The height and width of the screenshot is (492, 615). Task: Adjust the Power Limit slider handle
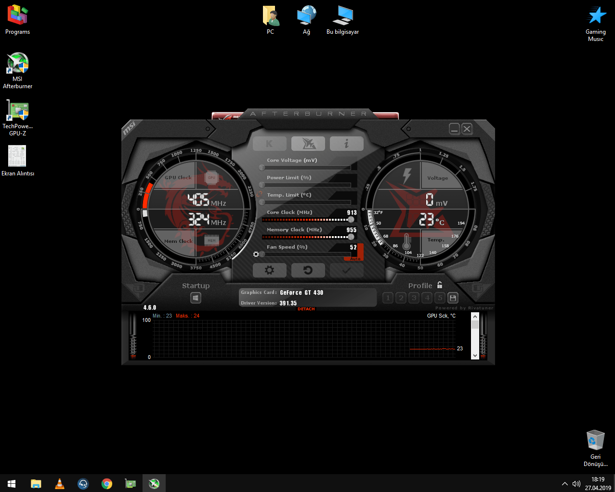tap(262, 185)
